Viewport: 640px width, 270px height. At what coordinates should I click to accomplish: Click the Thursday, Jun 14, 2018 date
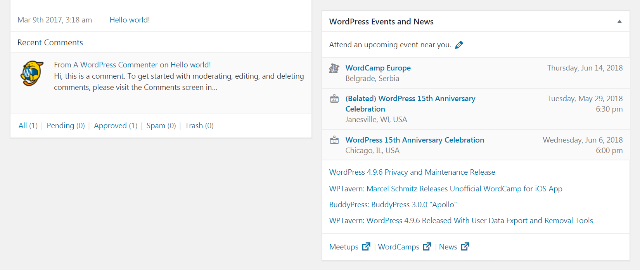tap(585, 68)
